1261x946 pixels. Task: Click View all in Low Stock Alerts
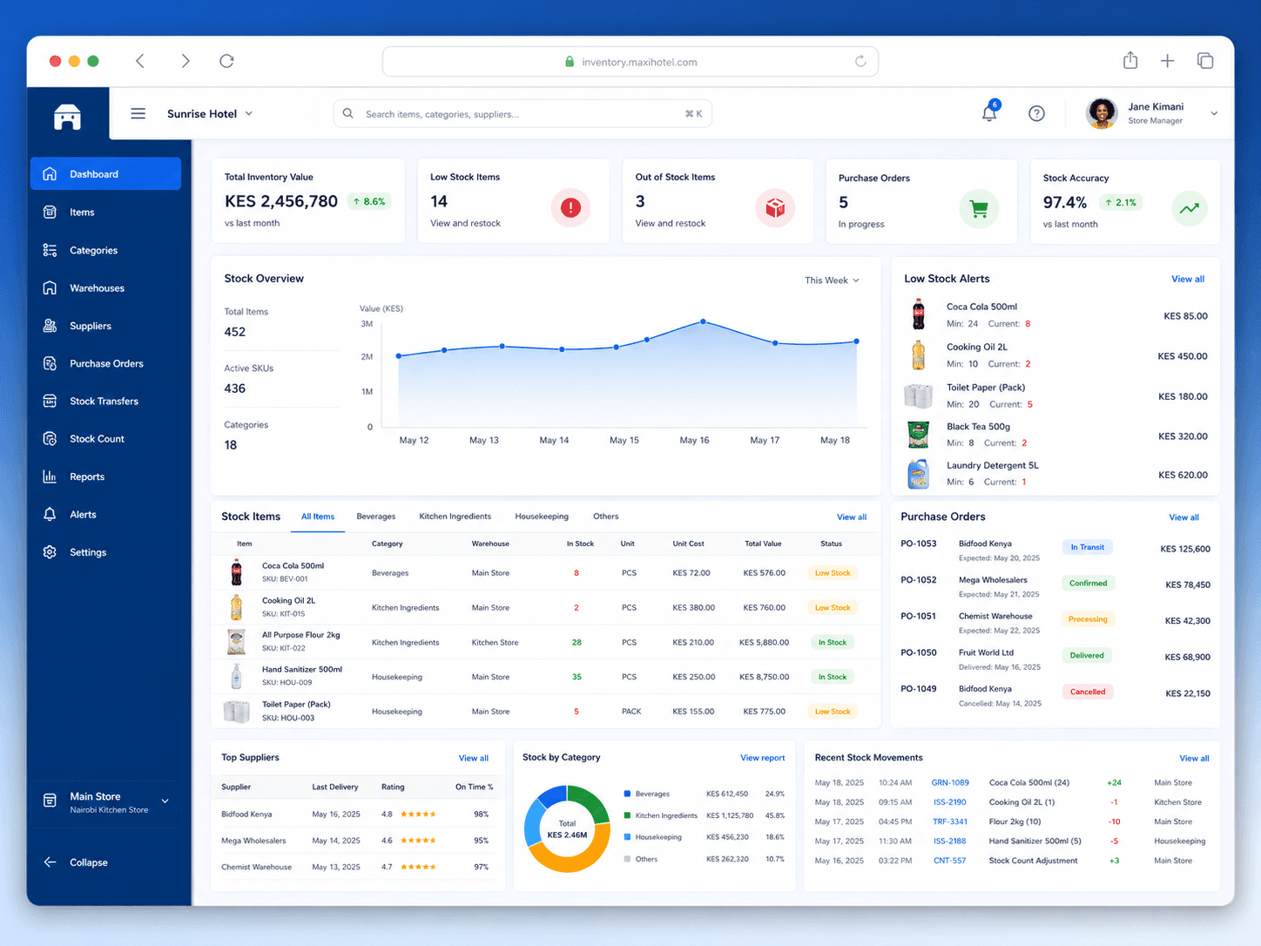tap(1188, 279)
